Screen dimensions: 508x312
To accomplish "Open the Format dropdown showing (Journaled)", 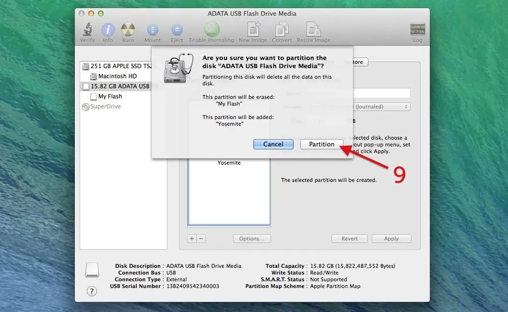I will tap(381, 107).
